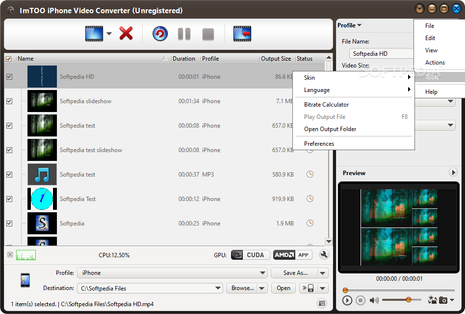Uncheck the Softpedia Test 919.9 KB checkbox

click(x=9, y=199)
